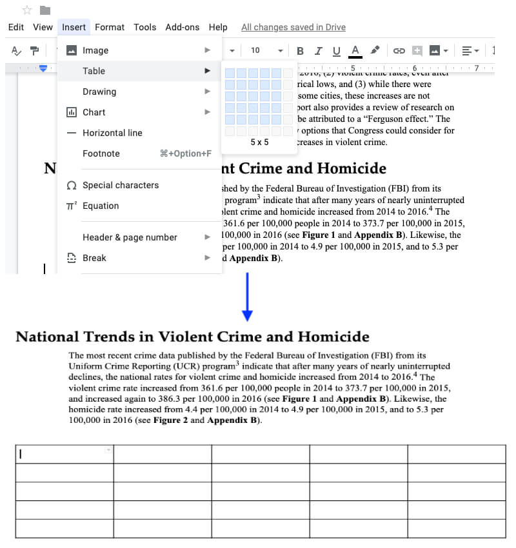Activate the paint format tool
Screen dimensions: 516x548
34,50
